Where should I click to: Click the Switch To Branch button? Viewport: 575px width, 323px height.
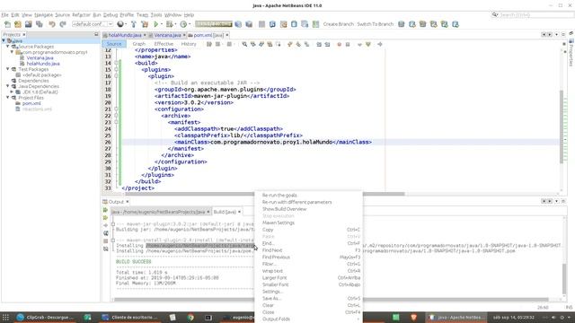pyautogui.click(x=376, y=24)
